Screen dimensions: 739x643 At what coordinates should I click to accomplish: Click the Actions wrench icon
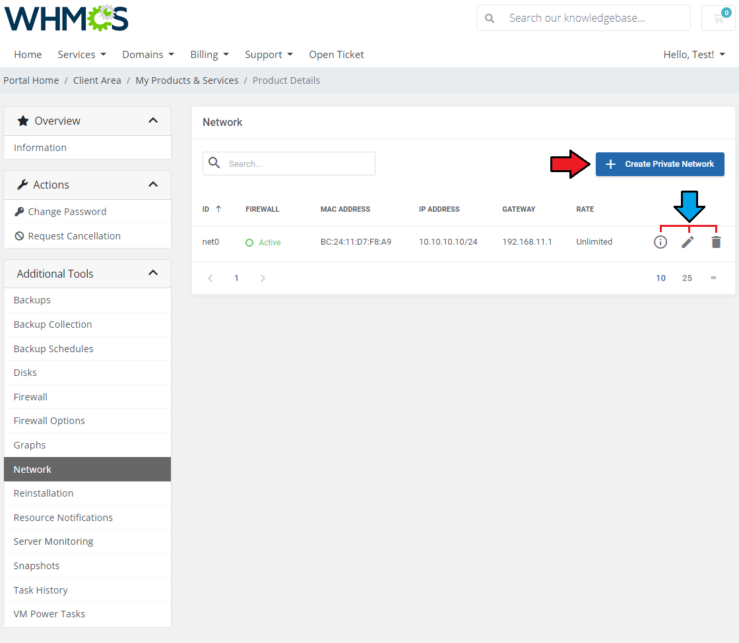22,185
